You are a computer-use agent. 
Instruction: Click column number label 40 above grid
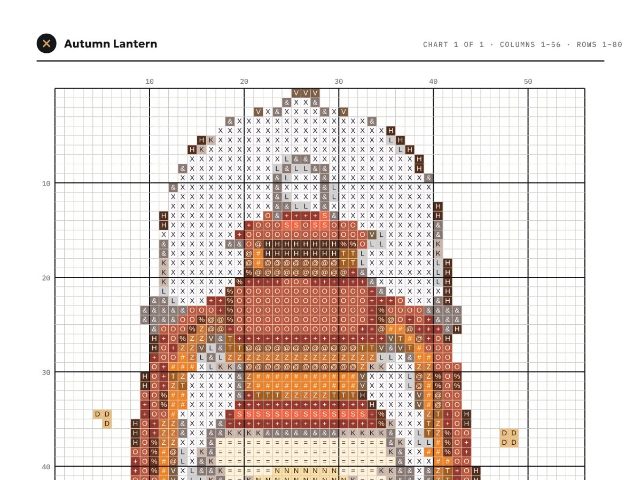click(433, 82)
